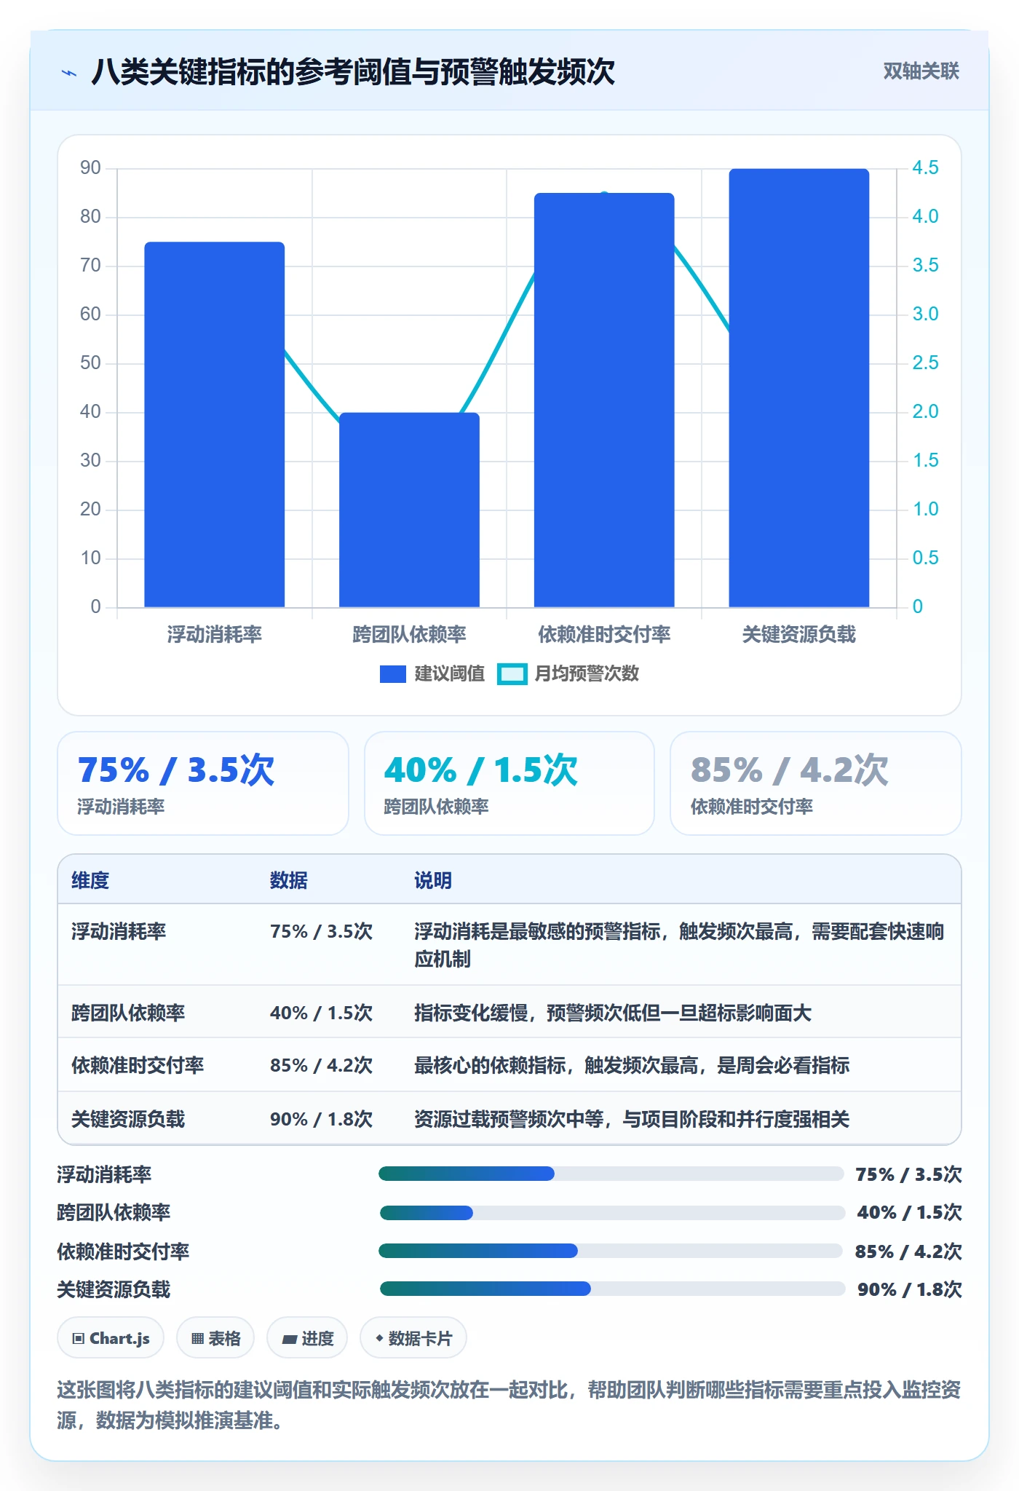Click the 跨团队依赖率 description starting 指标变化缓慢
Viewport: 1019px width, 1491px height.
[x=613, y=1013]
